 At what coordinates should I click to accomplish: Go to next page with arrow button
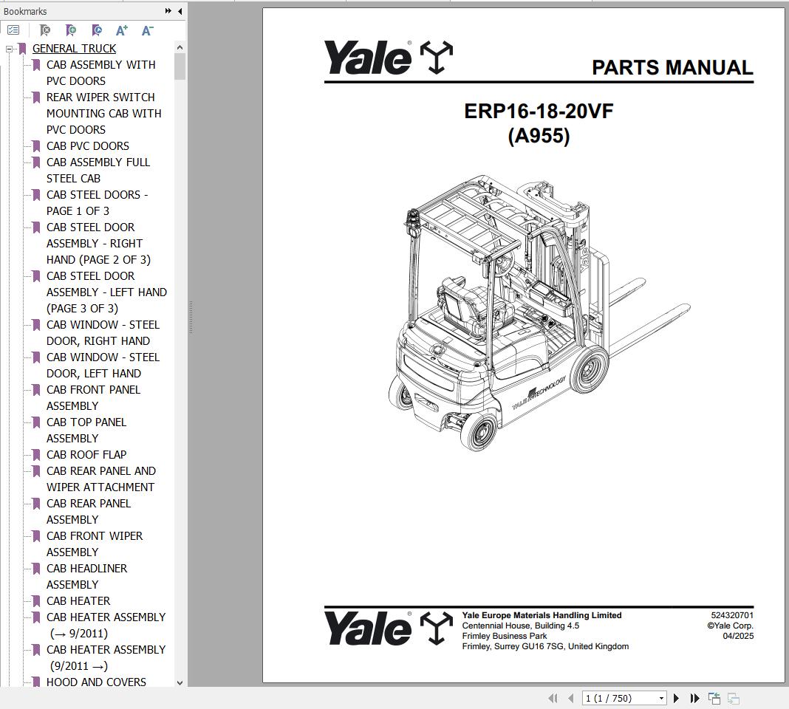pos(677,698)
